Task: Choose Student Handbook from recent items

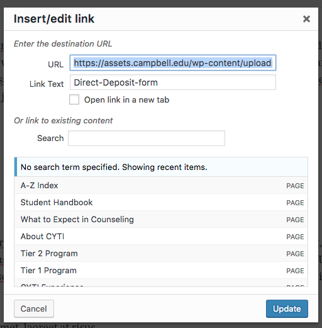Action: (161, 202)
